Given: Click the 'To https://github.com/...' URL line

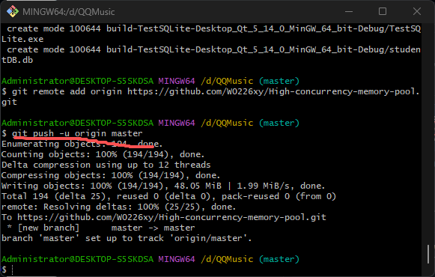Looking at the screenshot, I should point(164,217).
